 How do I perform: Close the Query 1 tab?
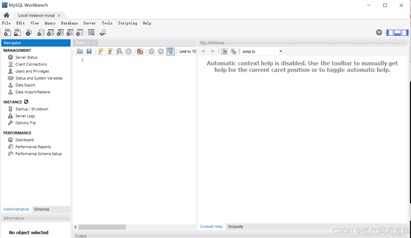tap(94, 43)
